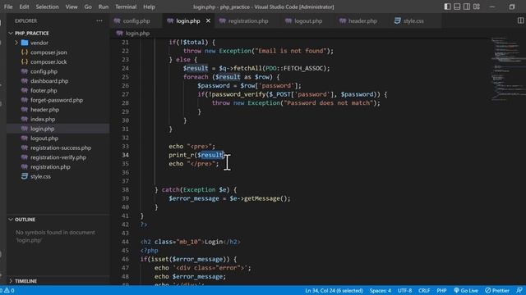Open the File menu
Viewport: 526px width, 295px height.
point(8,7)
